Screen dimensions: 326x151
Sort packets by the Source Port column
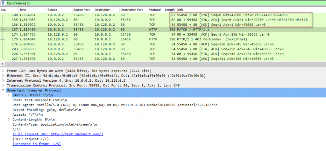point(83,10)
